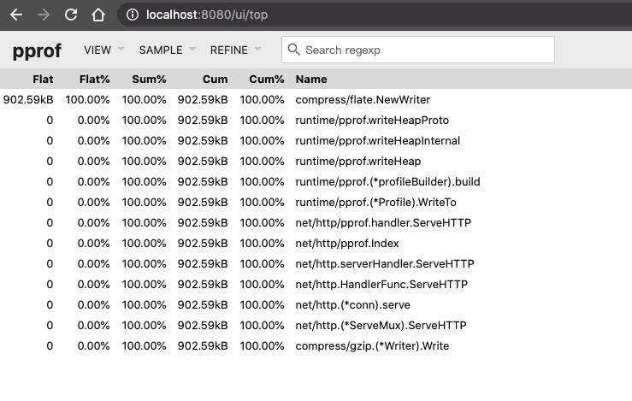Select the compress/flate.NewWriter row
The width and height of the screenshot is (632, 401).
(x=363, y=100)
